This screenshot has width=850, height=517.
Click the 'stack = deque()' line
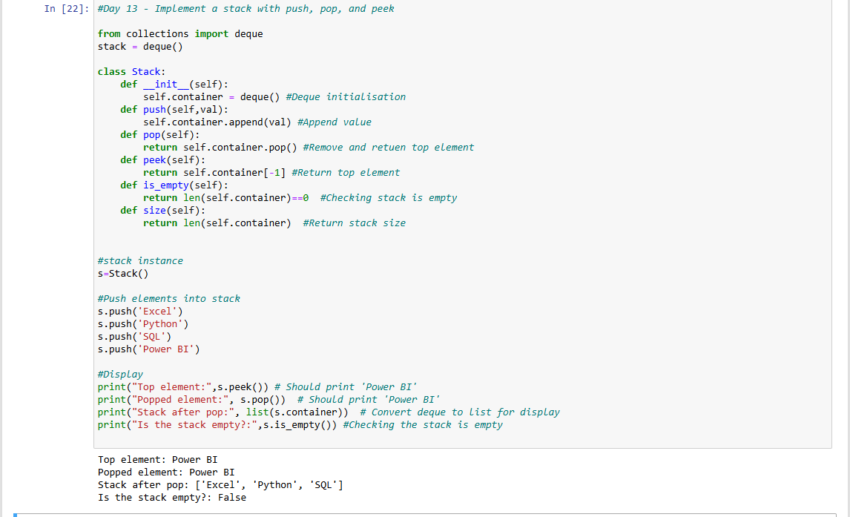click(x=140, y=47)
